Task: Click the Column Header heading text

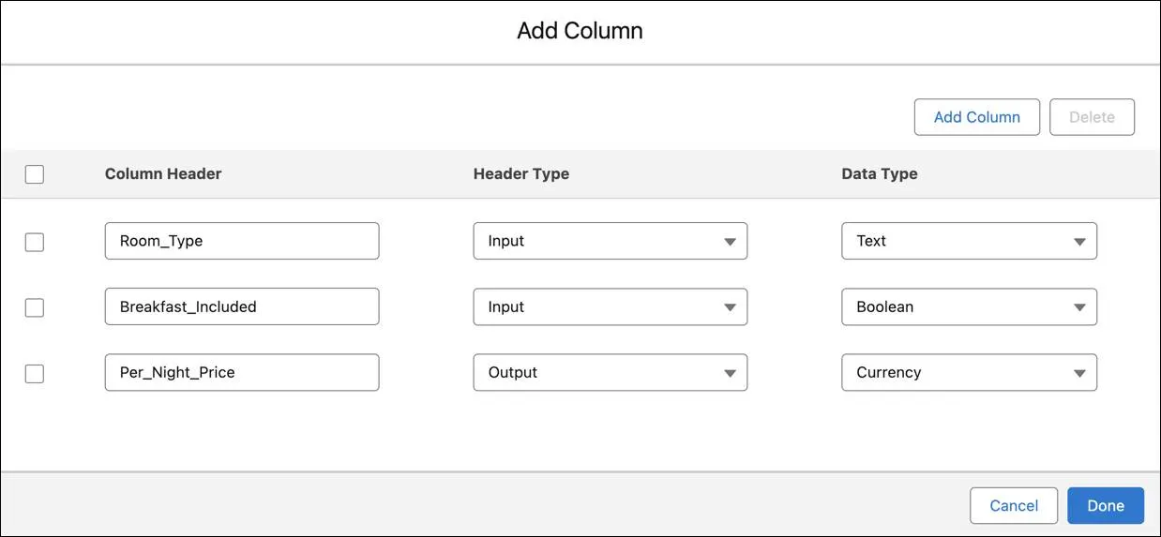Action: coord(163,173)
